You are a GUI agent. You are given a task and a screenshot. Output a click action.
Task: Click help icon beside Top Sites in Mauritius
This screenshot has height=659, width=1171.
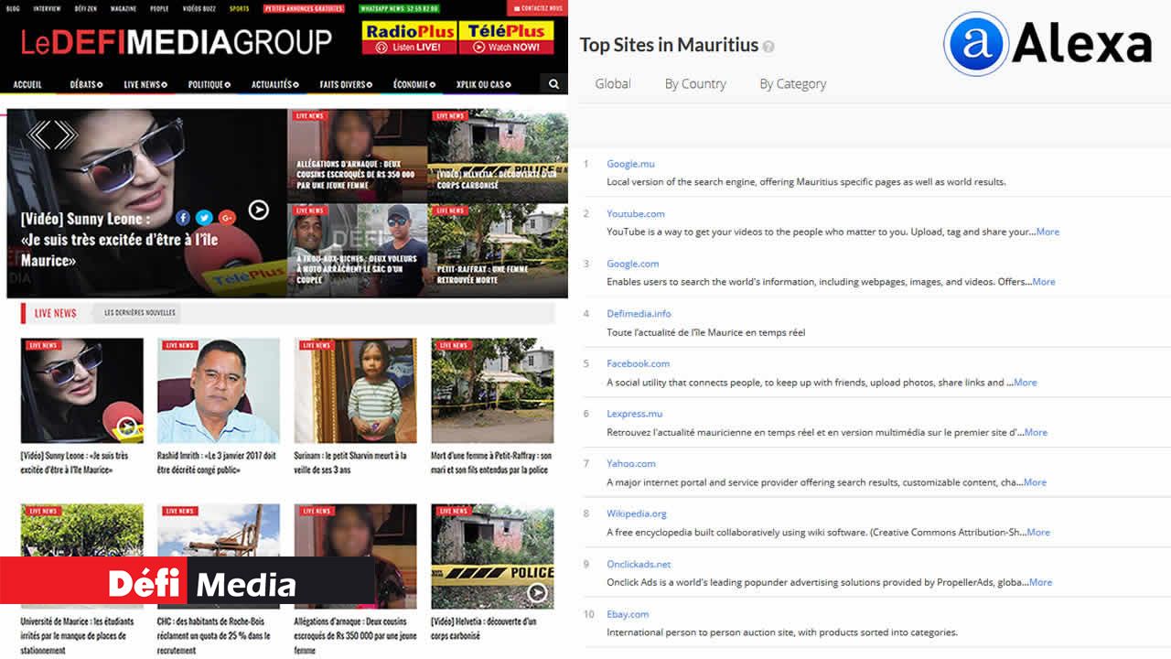pos(768,47)
